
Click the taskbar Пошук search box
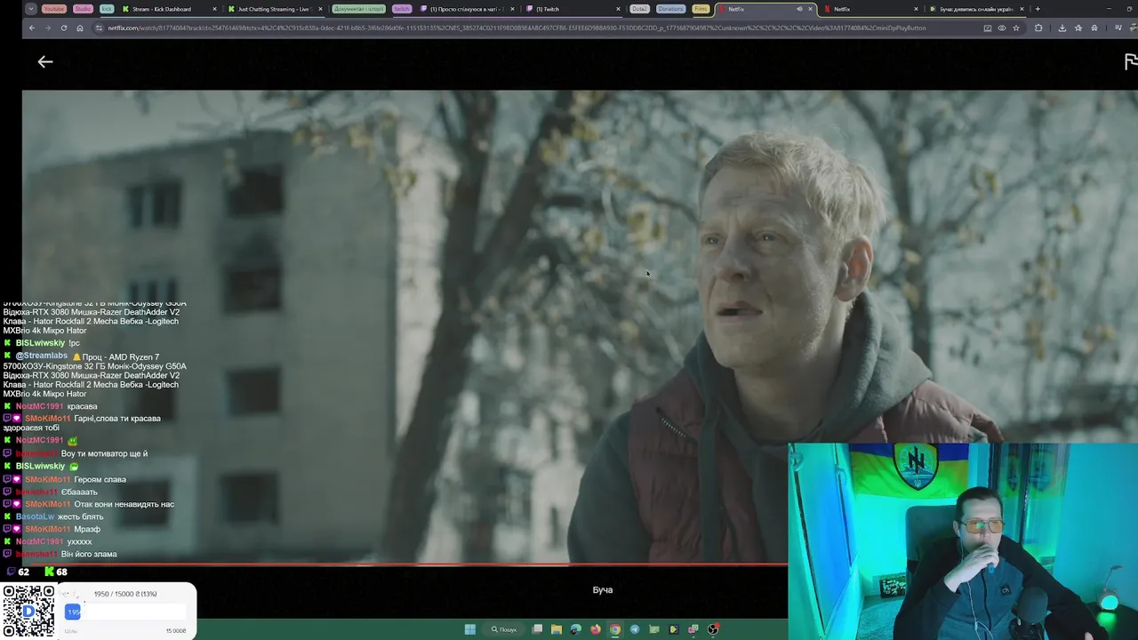[x=504, y=629]
